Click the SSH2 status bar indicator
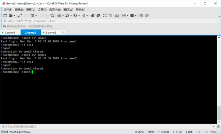 point(139,132)
